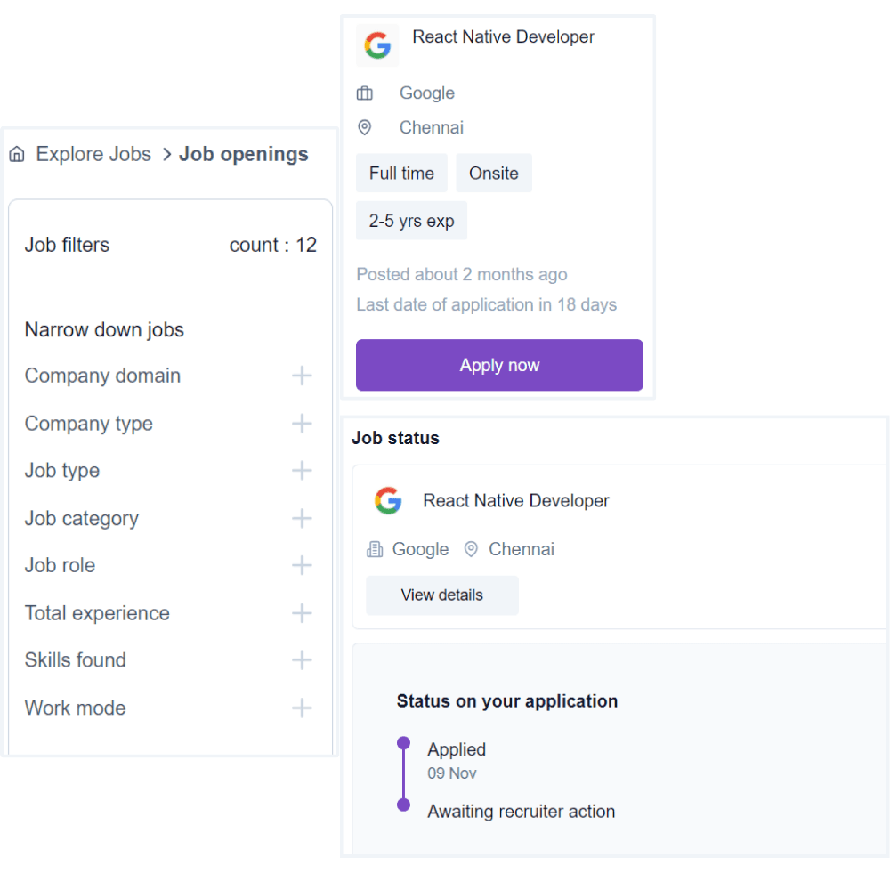The image size is (890, 890).
Task: Click location pin in Job status card
Action: (471, 550)
